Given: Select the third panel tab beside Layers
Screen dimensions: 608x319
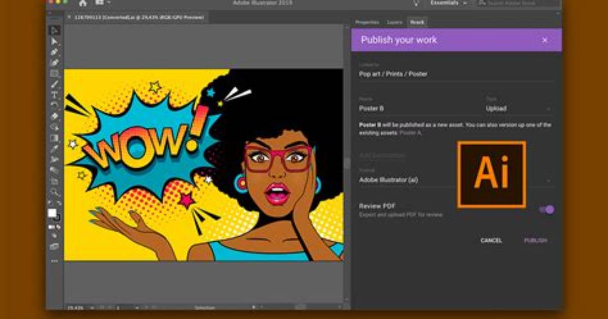Looking at the screenshot, I should point(417,22).
